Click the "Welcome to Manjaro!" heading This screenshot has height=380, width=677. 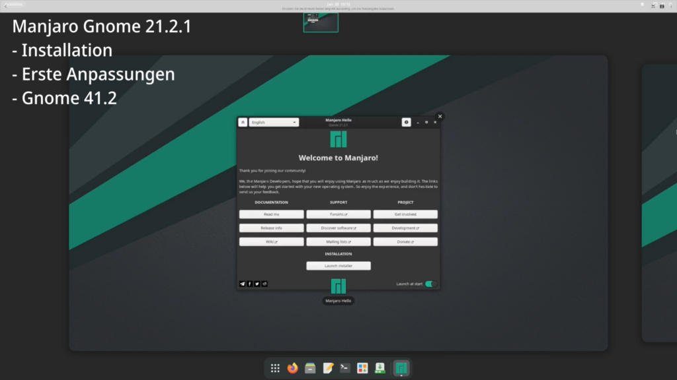[x=338, y=158]
